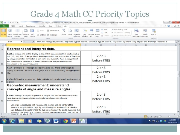Expand the Name Box dropdown arrow

[21, 42]
